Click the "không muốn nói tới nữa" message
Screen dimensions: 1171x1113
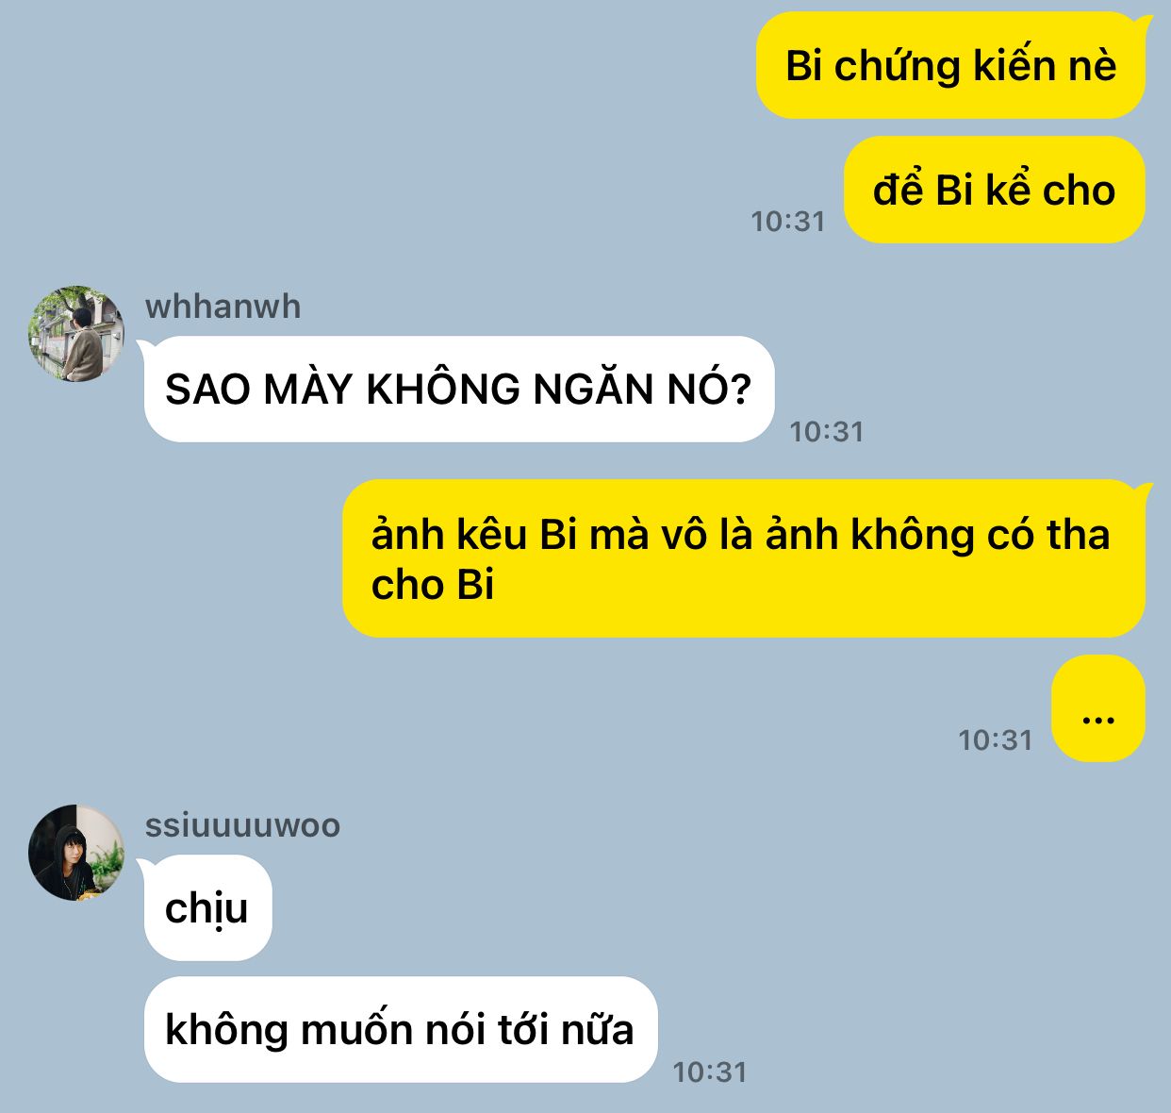click(400, 1029)
